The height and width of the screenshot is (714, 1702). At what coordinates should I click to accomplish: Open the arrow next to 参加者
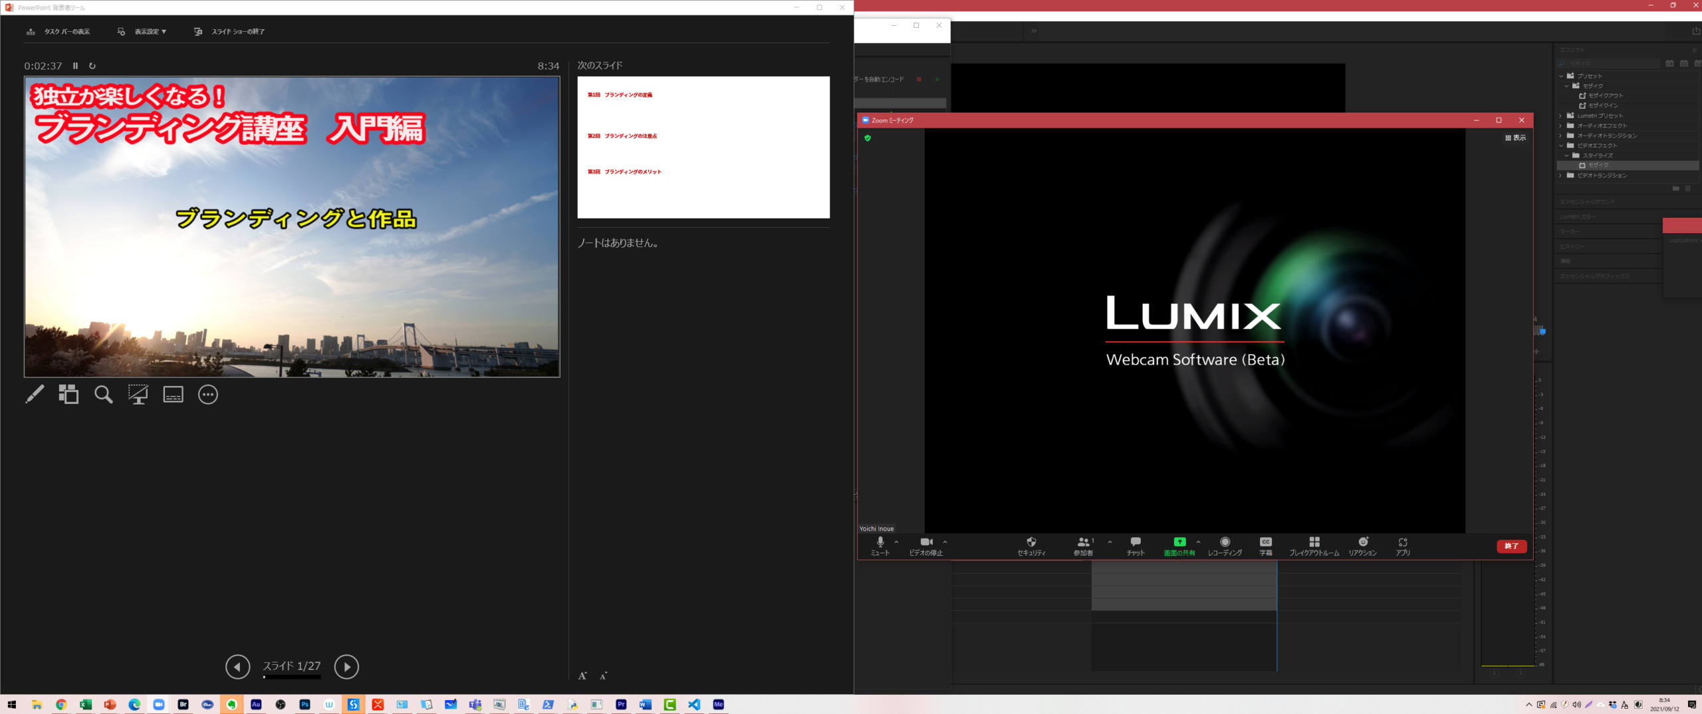point(1110,542)
